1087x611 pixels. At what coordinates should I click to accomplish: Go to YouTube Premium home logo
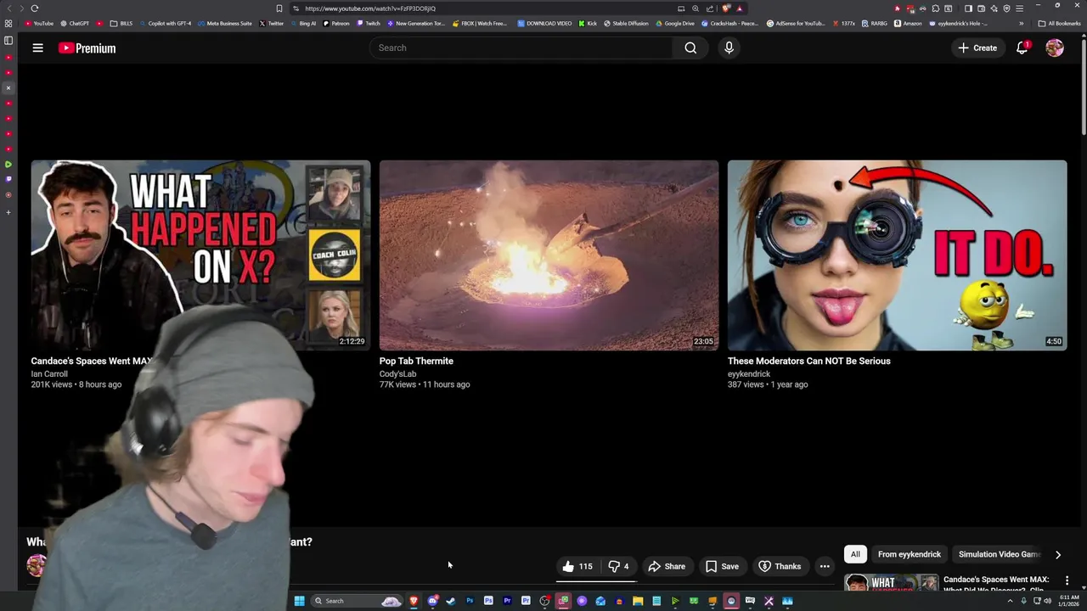pos(87,48)
